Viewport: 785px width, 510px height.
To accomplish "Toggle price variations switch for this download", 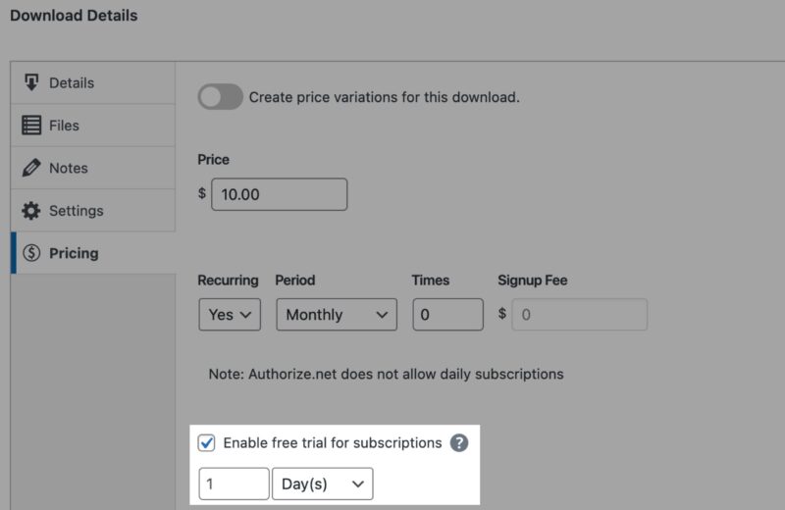I will tap(220, 97).
